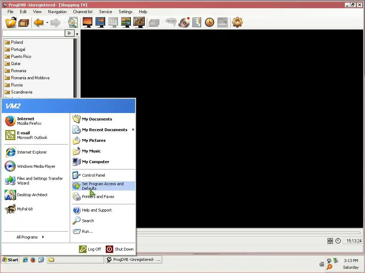The height and width of the screenshot is (273, 365).
Task: Open the Help menu in menu bar
Action: click(x=143, y=12)
